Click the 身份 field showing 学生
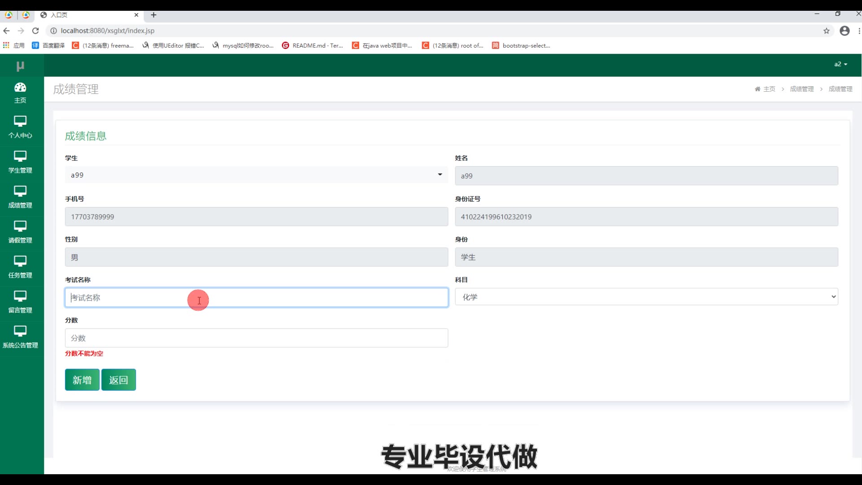Image resolution: width=862 pixels, height=485 pixels. [646, 257]
